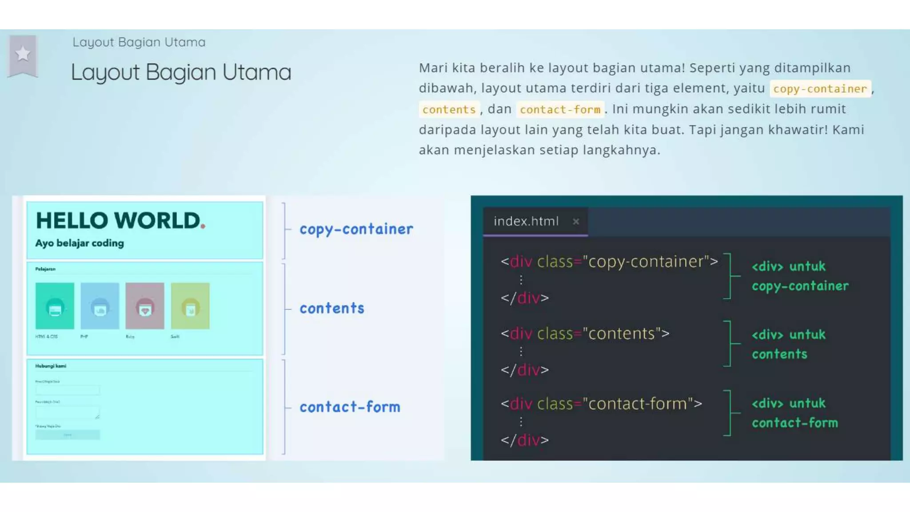Click the HTML & CSS course card icon
This screenshot has height=512, width=910.
pyautogui.click(x=55, y=306)
